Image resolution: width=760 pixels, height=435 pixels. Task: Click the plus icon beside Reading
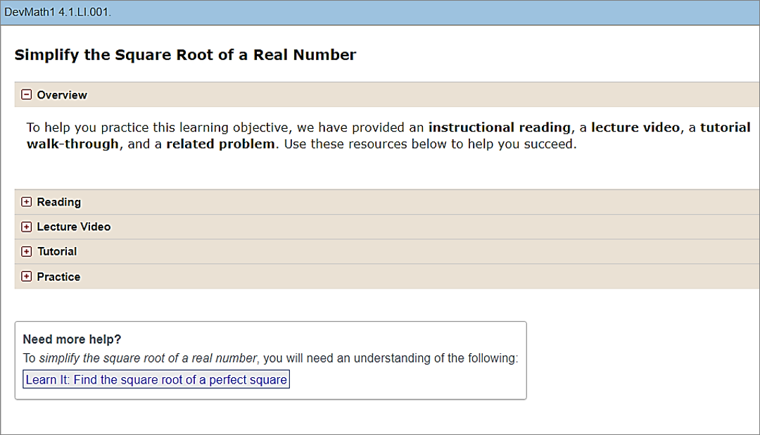click(27, 202)
